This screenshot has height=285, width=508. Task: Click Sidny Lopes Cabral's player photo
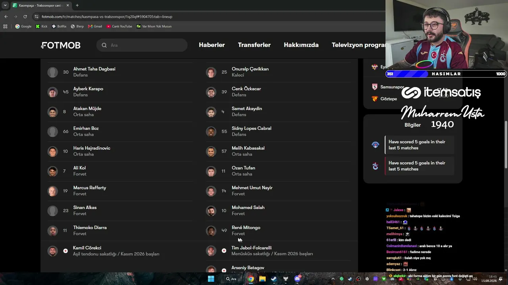pyautogui.click(x=211, y=132)
